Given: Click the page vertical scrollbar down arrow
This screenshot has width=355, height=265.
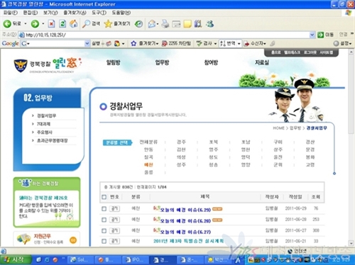Looking at the screenshot, I should coord(351,243).
